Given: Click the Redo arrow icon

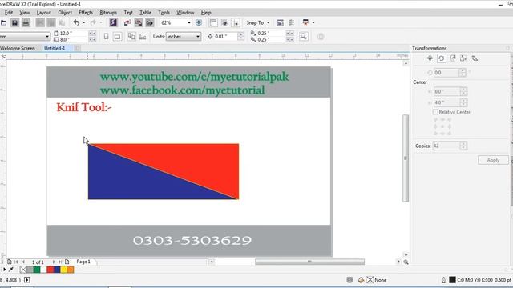Looking at the screenshot, I should (93, 22).
